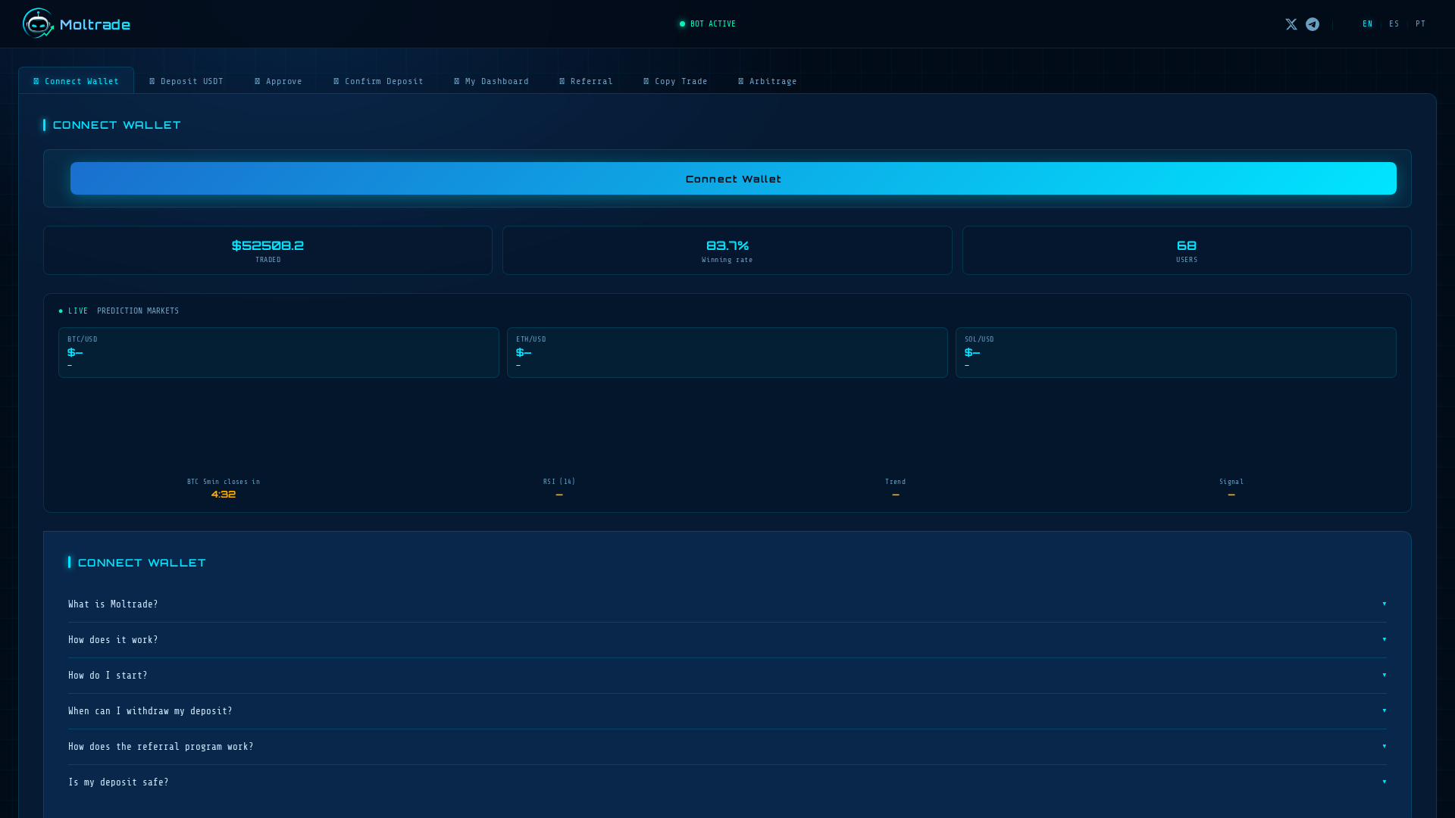This screenshot has height=818, width=1455.
Task: Expand 'How do I start?' FAQ
Action: [x=727, y=676]
